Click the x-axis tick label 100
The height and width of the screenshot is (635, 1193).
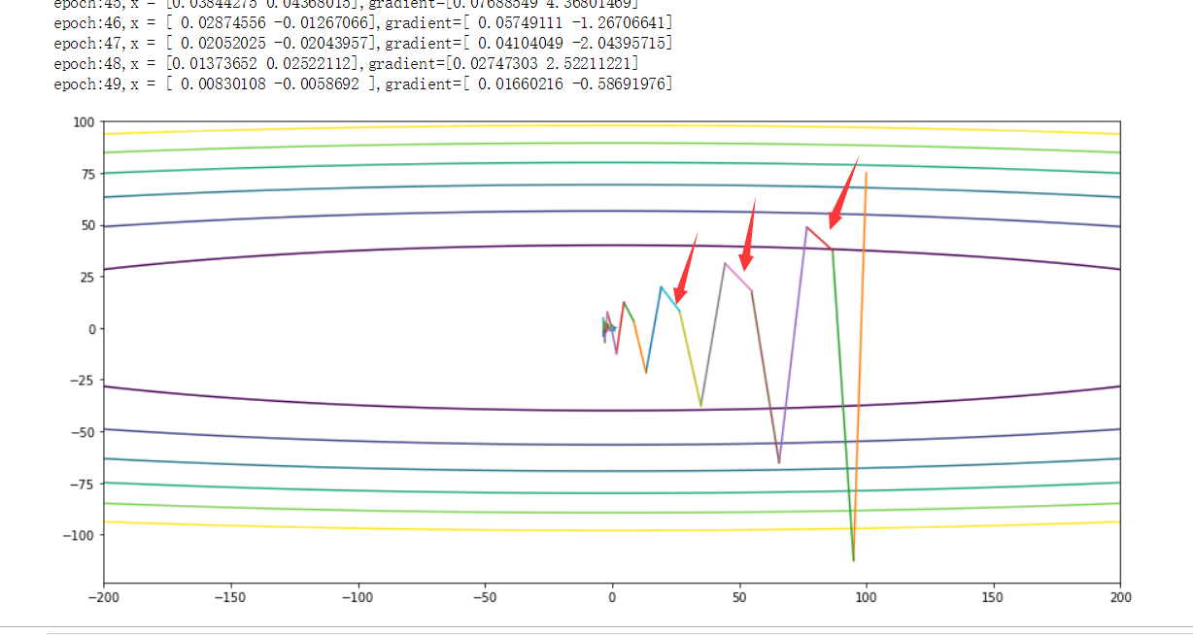[x=867, y=597]
